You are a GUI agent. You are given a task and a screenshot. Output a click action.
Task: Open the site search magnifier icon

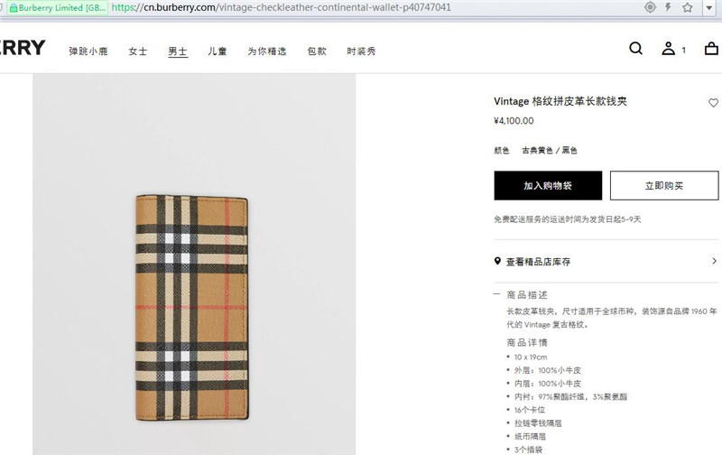tap(635, 49)
